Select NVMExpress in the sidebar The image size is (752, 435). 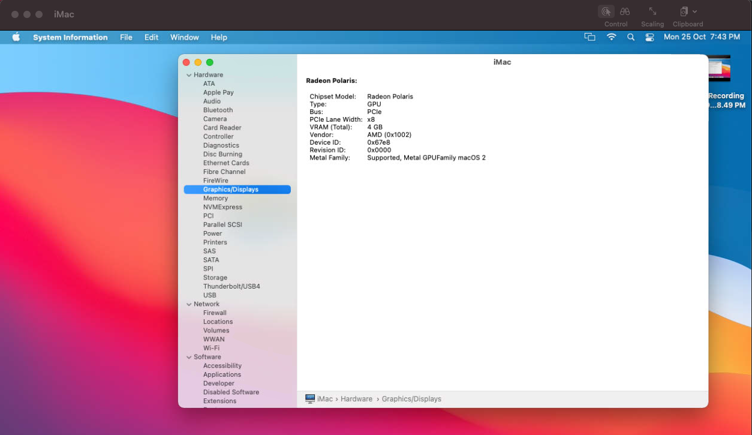click(222, 207)
